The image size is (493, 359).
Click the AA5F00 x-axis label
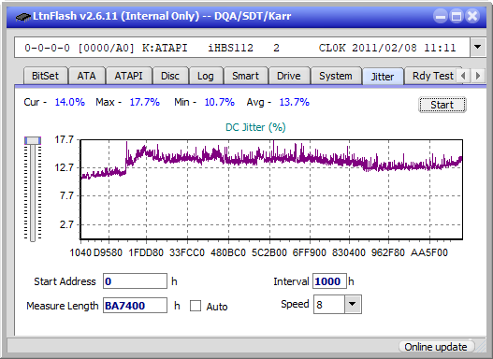[x=428, y=252]
